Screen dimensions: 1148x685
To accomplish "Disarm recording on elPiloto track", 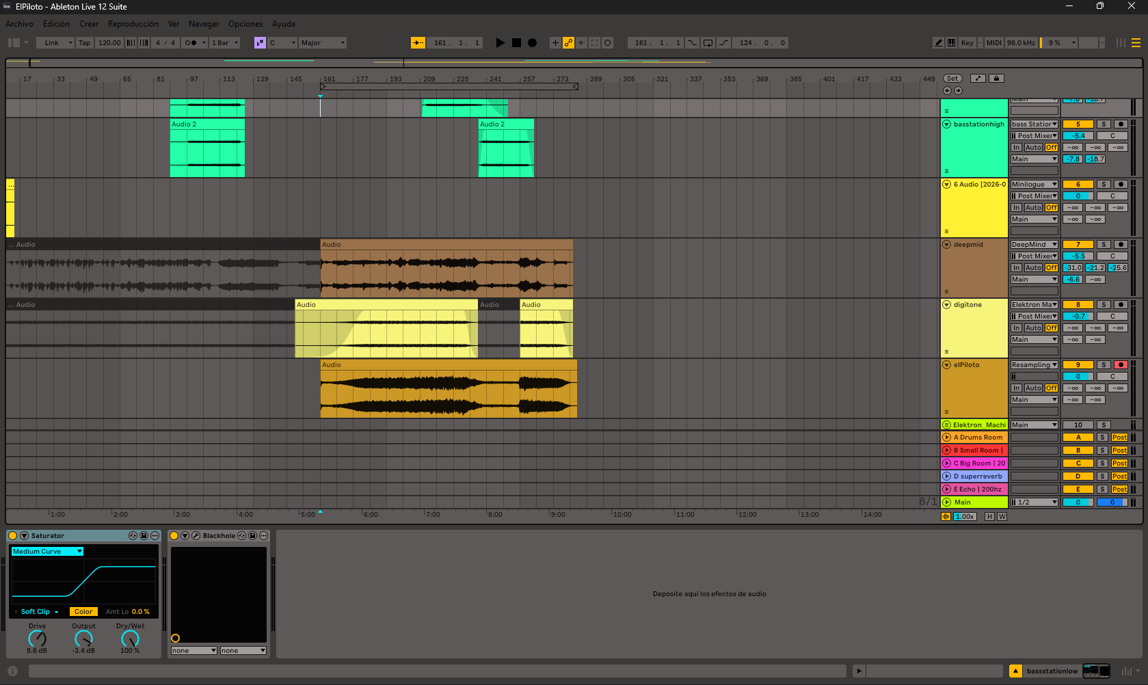I will point(1121,364).
